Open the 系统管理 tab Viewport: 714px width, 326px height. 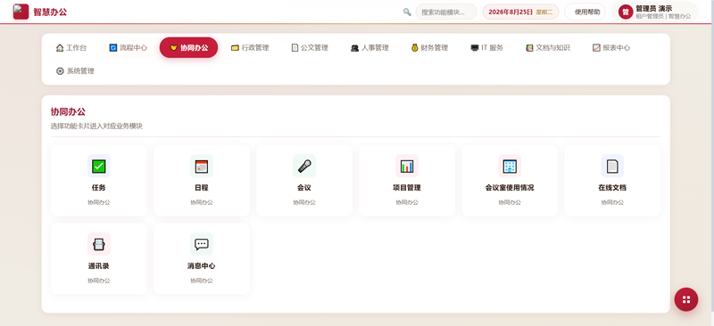pyautogui.click(x=75, y=71)
